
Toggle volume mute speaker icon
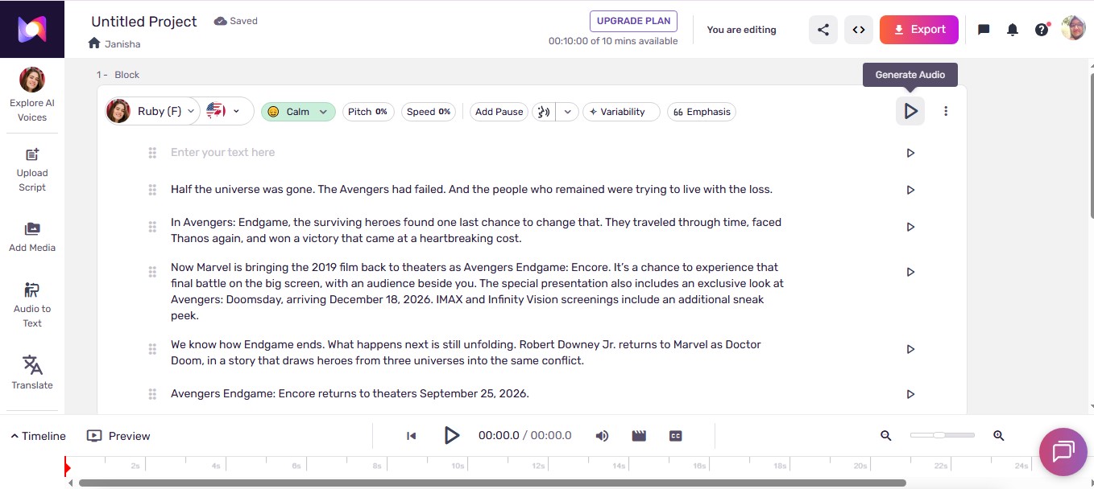click(602, 436)
